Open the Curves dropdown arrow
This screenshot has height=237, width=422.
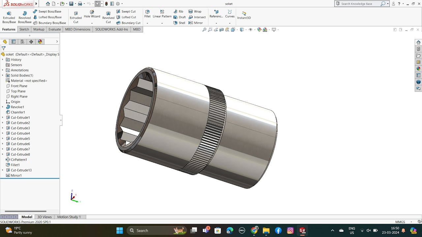230,23
